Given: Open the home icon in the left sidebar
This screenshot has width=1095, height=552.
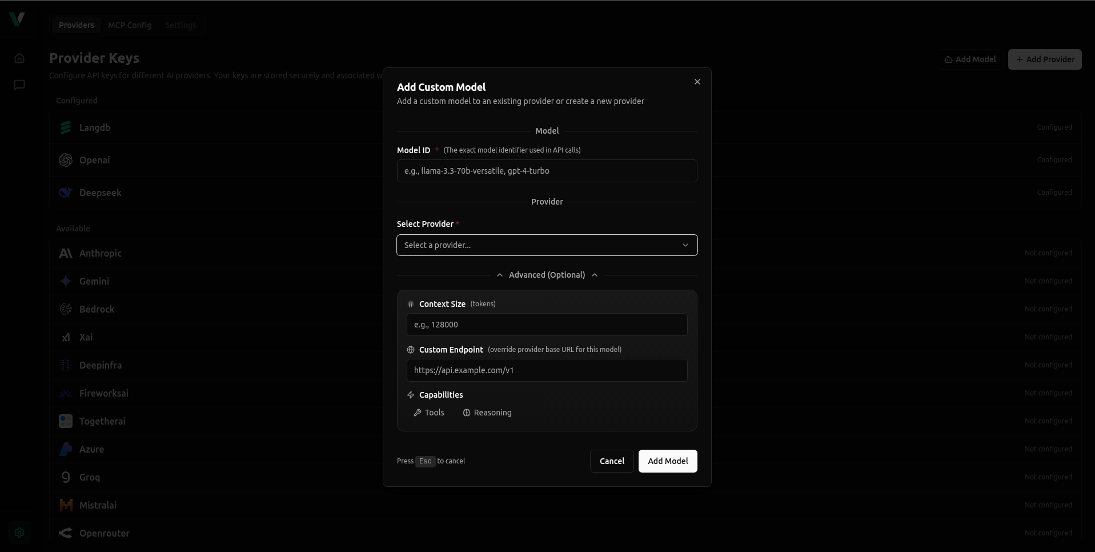Looking at the screenshot, I should 19,58.
